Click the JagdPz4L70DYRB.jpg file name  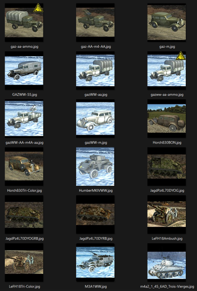pyautogui.click(x=96, y=239)
